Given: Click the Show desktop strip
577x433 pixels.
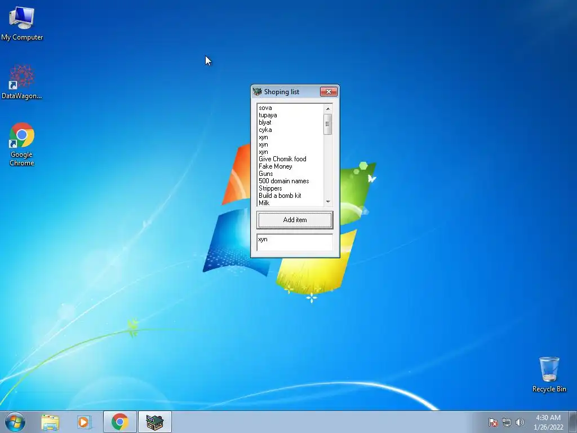Looking at the screenshot, I should [573, 422].
